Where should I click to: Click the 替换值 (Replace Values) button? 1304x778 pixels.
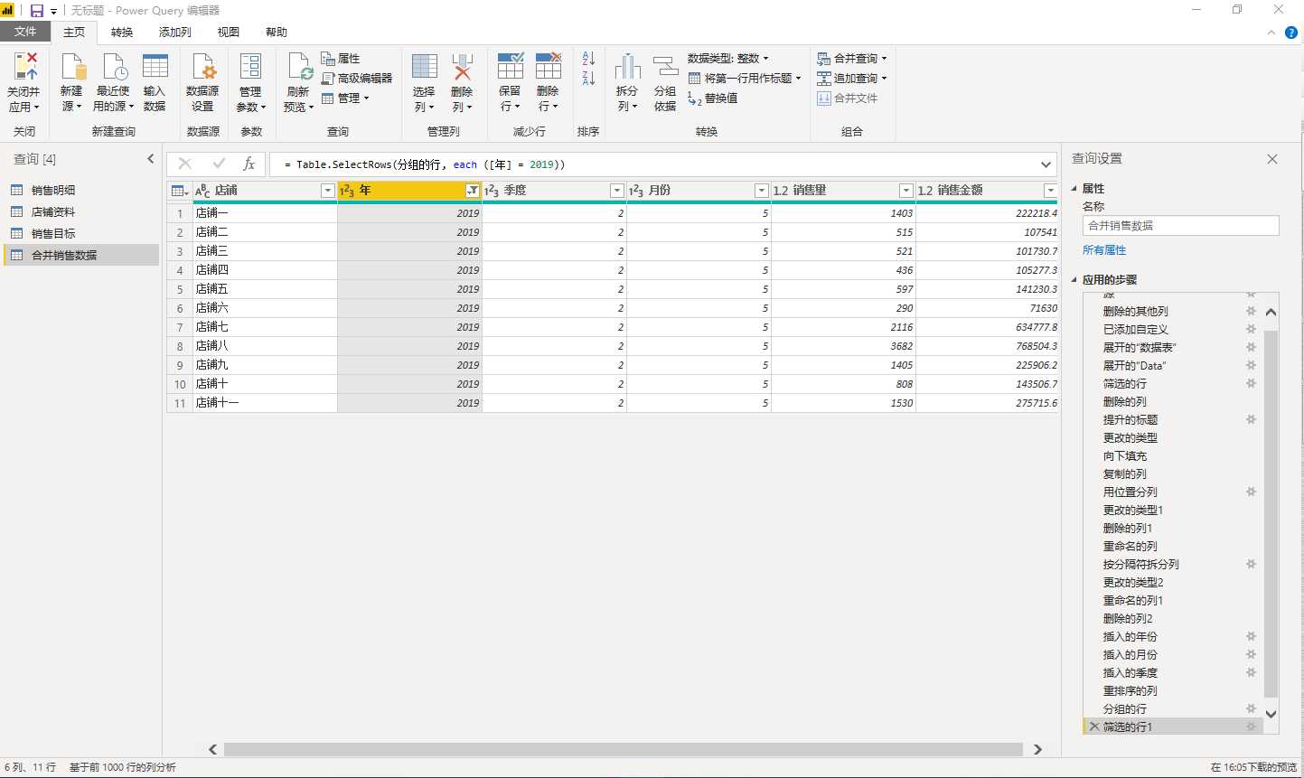click(x=713, y=98)
